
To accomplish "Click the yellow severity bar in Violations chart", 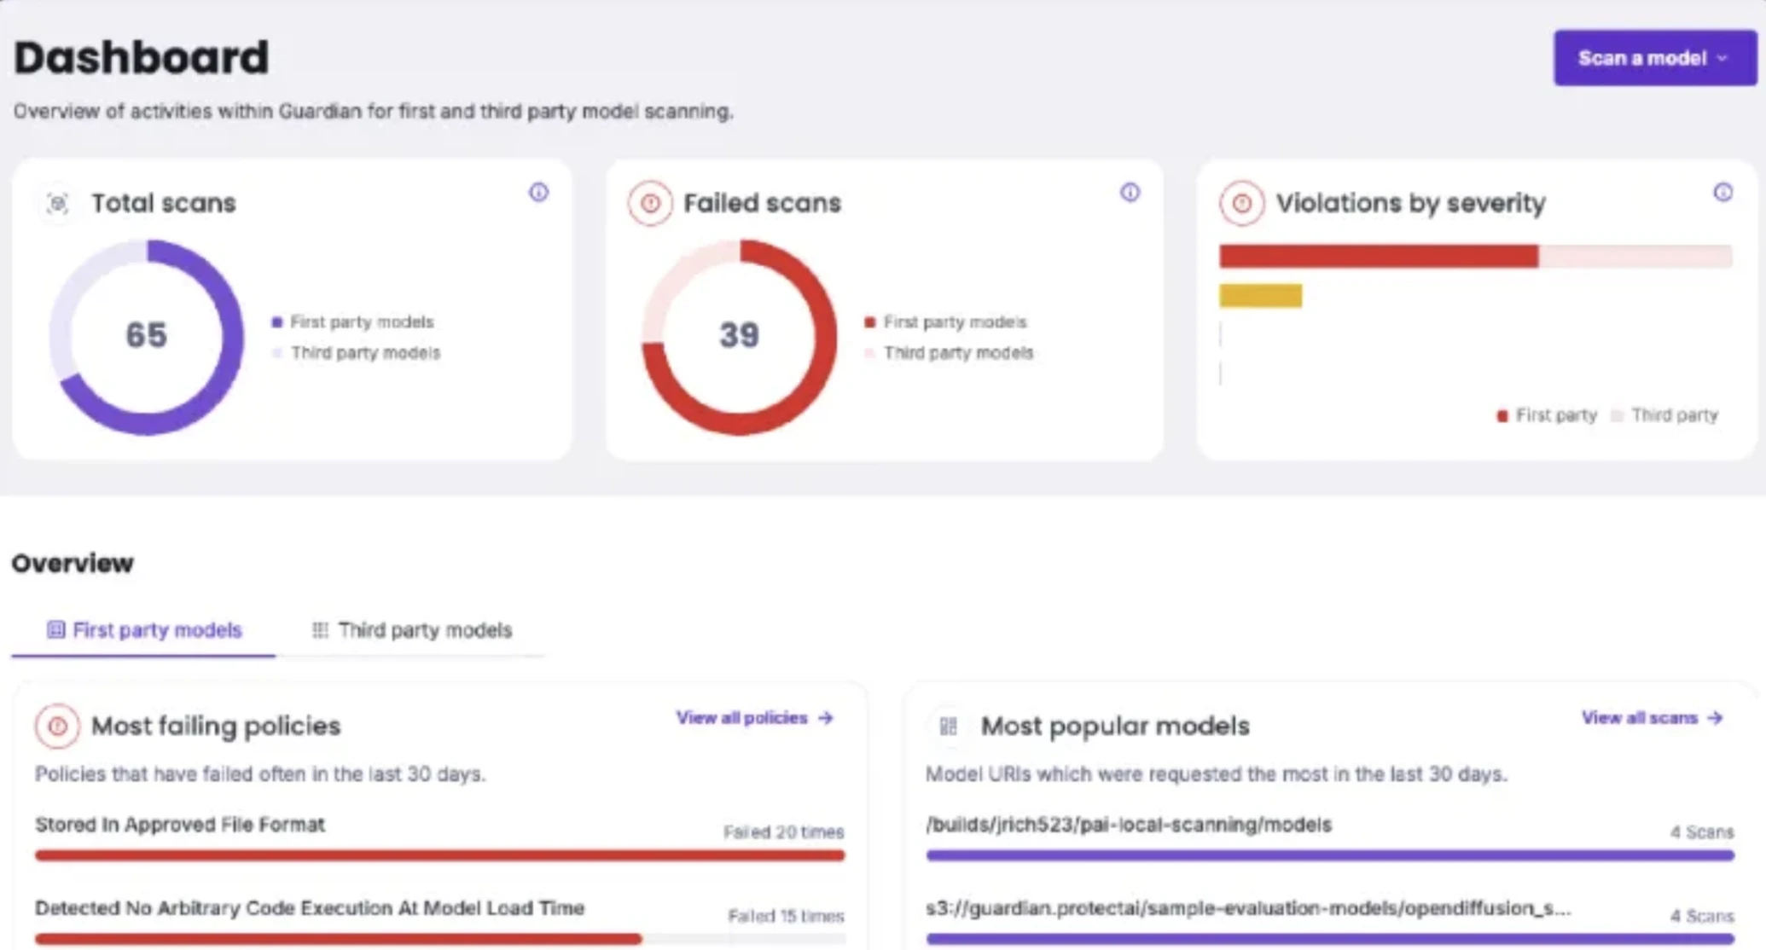I will [1260, 296].
